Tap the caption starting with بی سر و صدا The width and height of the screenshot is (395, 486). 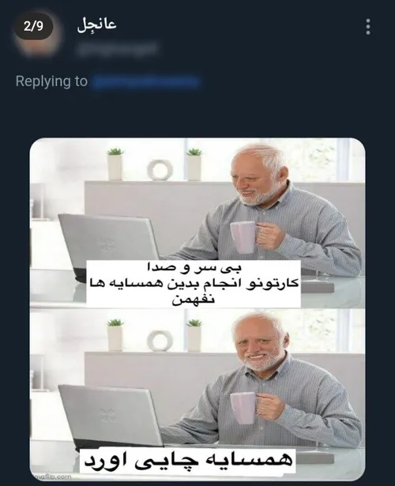click(194, 284)
